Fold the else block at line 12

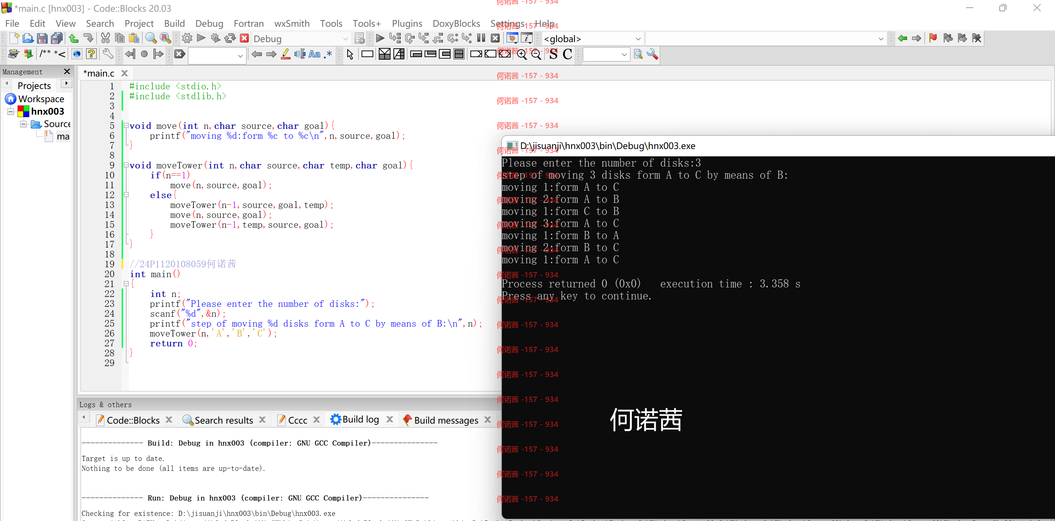(126, 195)
